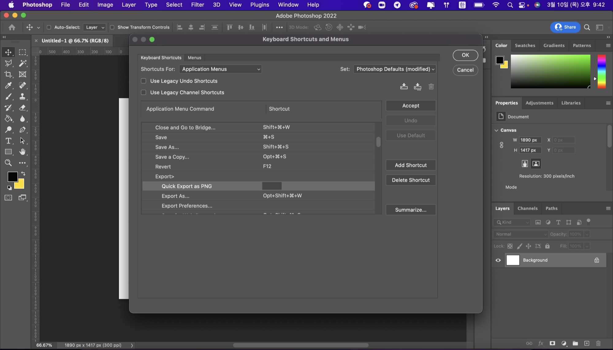Select the Type tool
The width and height of the screenshot is (613, 350).
pos(8,141)
